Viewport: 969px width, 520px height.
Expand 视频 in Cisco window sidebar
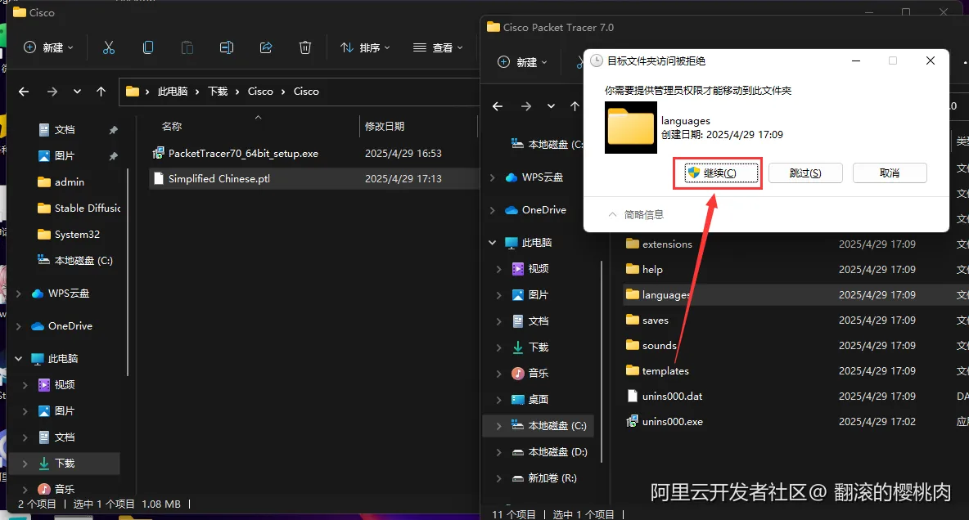[25, 385]
